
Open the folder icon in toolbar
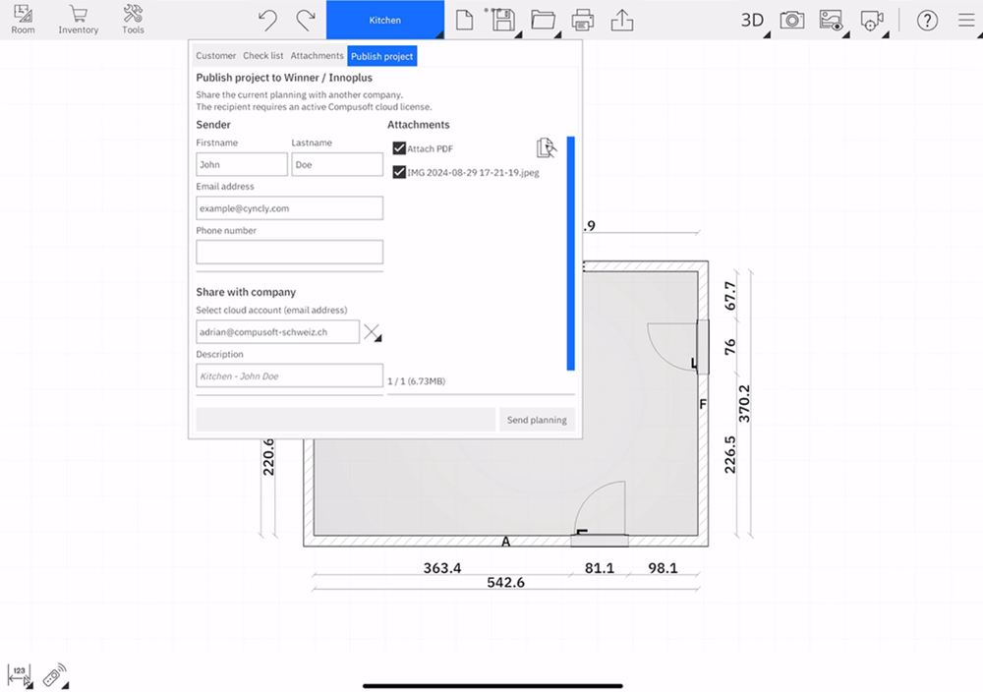543,20
